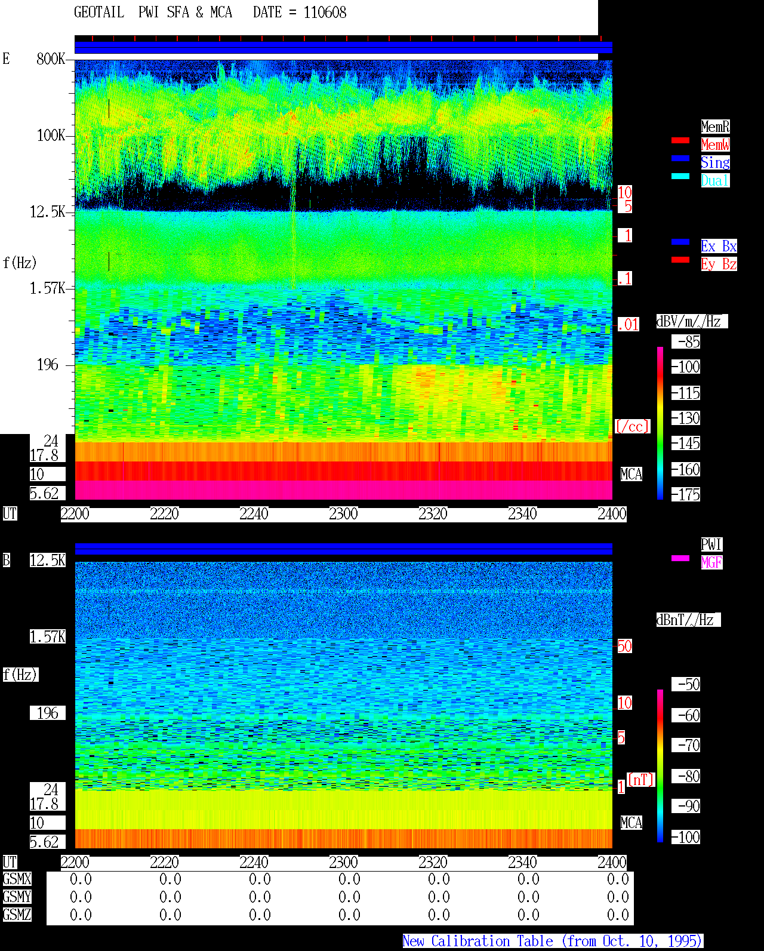Viewport: 764px width, 951px height.
Task: Click the GSMX row label
Action: pos(17,879)
